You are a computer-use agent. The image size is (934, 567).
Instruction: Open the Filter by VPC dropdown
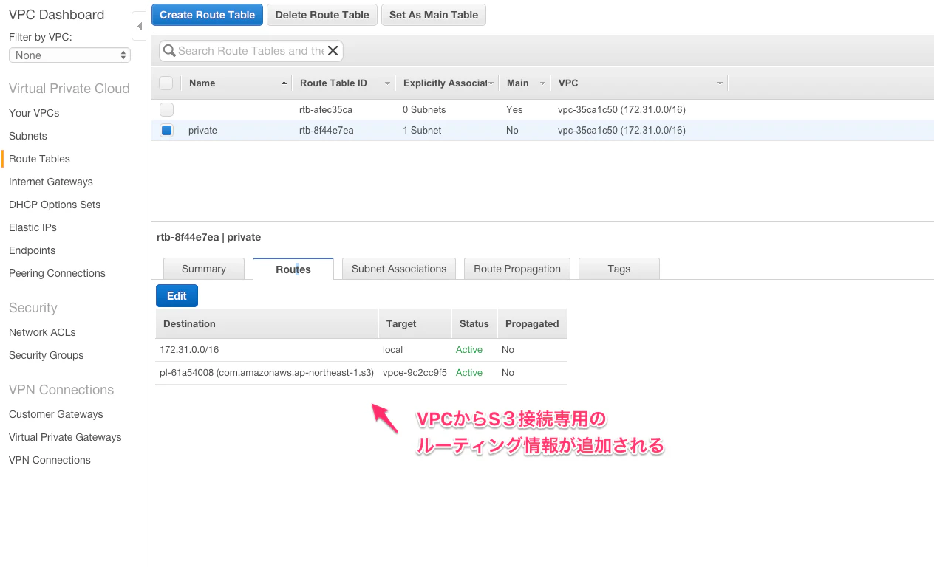[x=69, y=55]
